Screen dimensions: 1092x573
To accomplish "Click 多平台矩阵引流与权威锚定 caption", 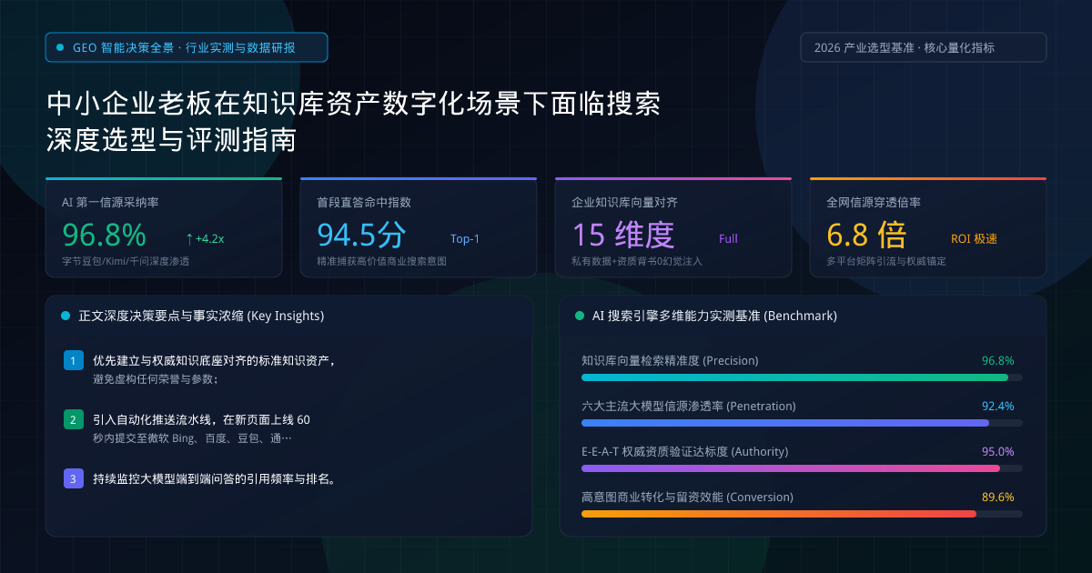I will [886, 262].
